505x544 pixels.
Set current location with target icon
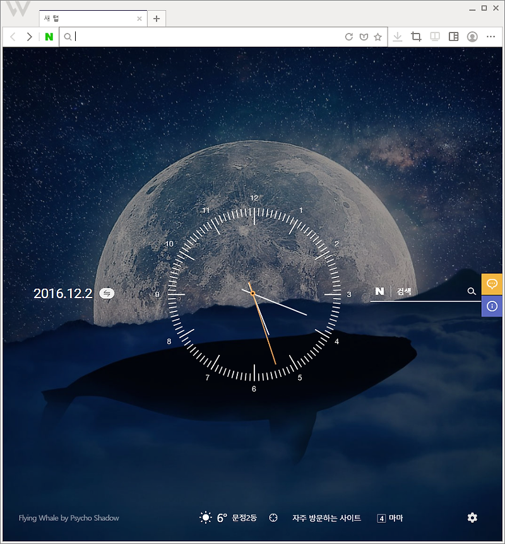(x=273, y=518)
